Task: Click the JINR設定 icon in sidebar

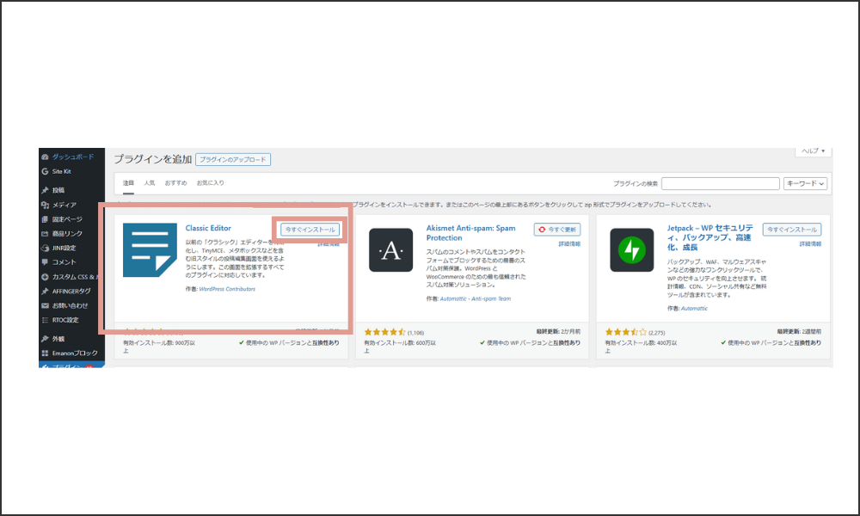Action: (45, 248)
